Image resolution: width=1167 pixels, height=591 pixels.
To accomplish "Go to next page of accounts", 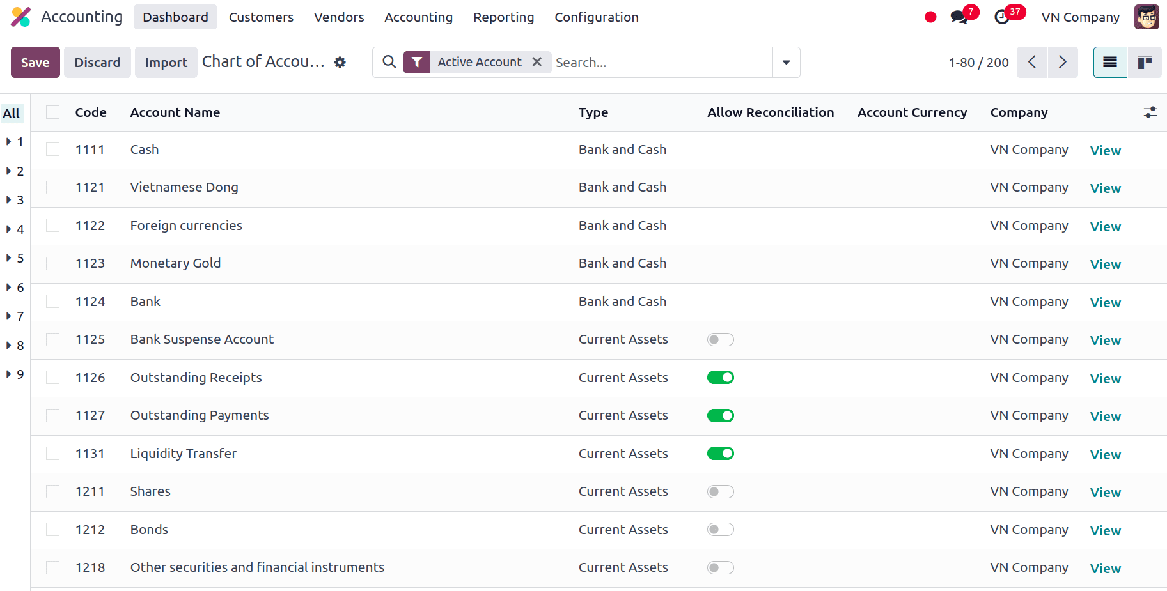I will (1062, 62).
